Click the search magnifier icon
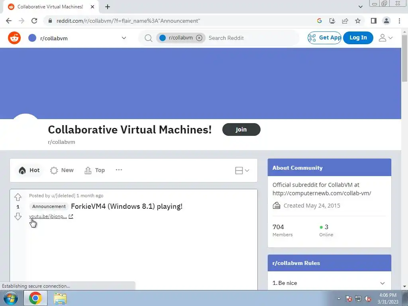Viewport: 408px width, 306px height. 148,38
